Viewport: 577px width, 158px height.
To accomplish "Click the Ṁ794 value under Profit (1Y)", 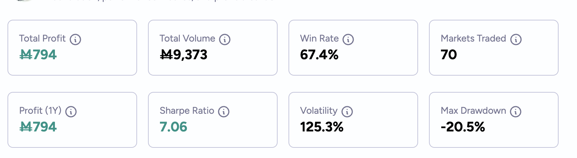I will pos(38,127).
